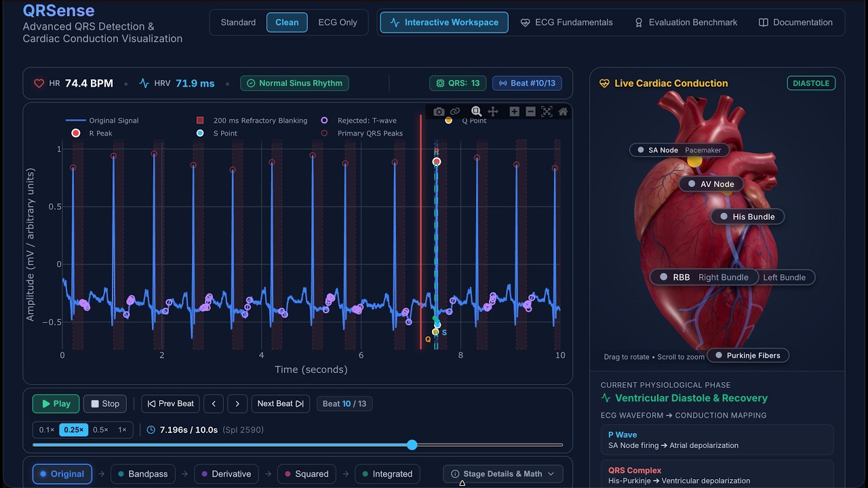
Task: Download the plot as an image (camera icon)
Action: 439,112
